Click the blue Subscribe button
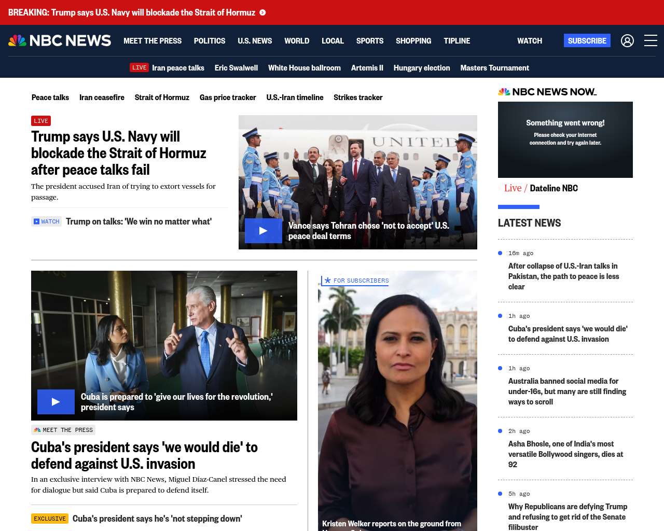The height and width of the screenshot is (531, 664). click(587, 40)
